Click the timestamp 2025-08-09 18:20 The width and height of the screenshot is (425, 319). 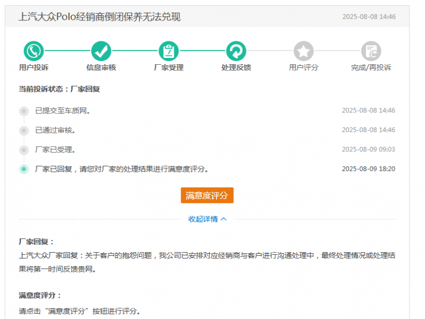368,169
